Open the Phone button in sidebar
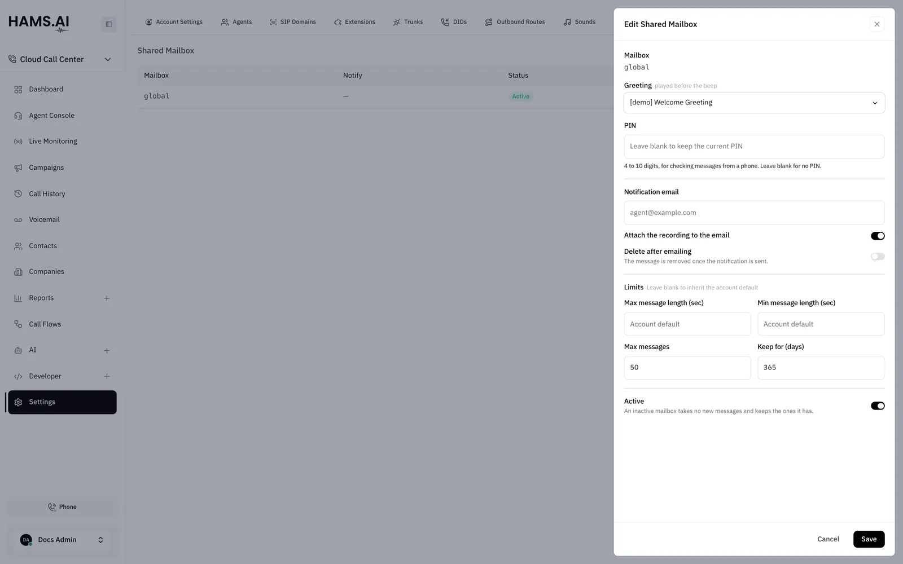The image size is (903, 564). tap(62, 507)
